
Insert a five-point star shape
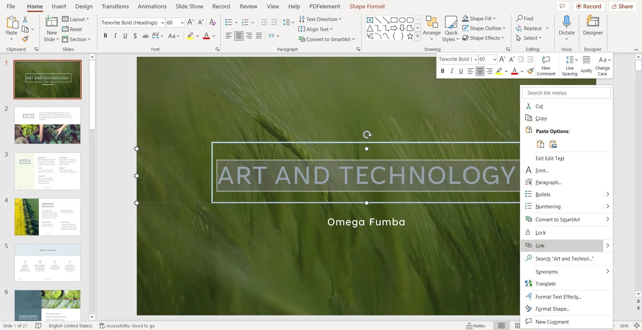pyautogui.click(x=410, y=36)
